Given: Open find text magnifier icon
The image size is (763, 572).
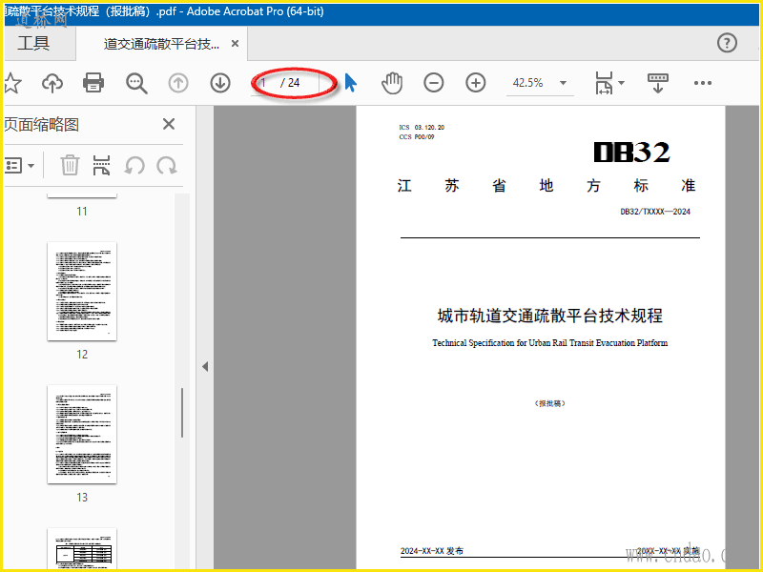Looking at the screenshot, I should coord(136,83).
